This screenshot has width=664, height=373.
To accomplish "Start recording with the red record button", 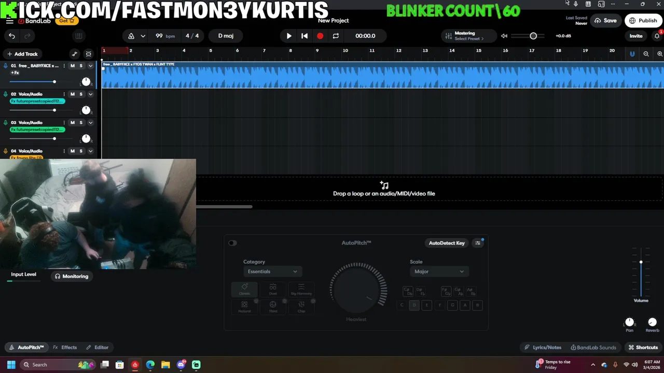I will tap(320, 36).
